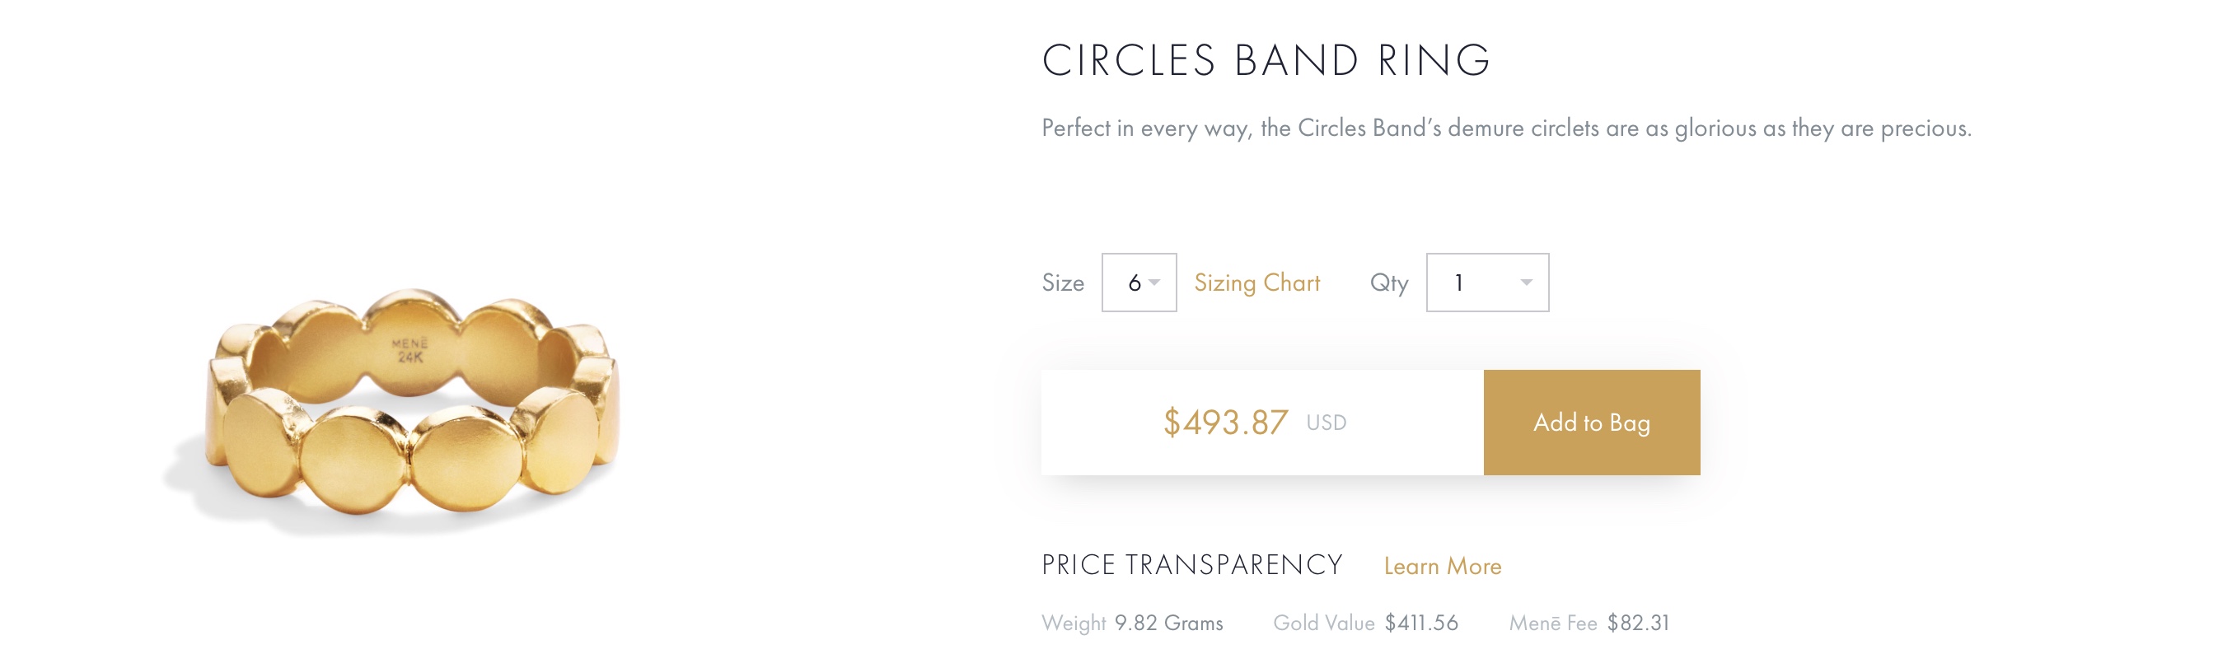Click the $411.56 gold value amount
The height and width of the screenshot is (668, 2232).
pos(1421,623)
